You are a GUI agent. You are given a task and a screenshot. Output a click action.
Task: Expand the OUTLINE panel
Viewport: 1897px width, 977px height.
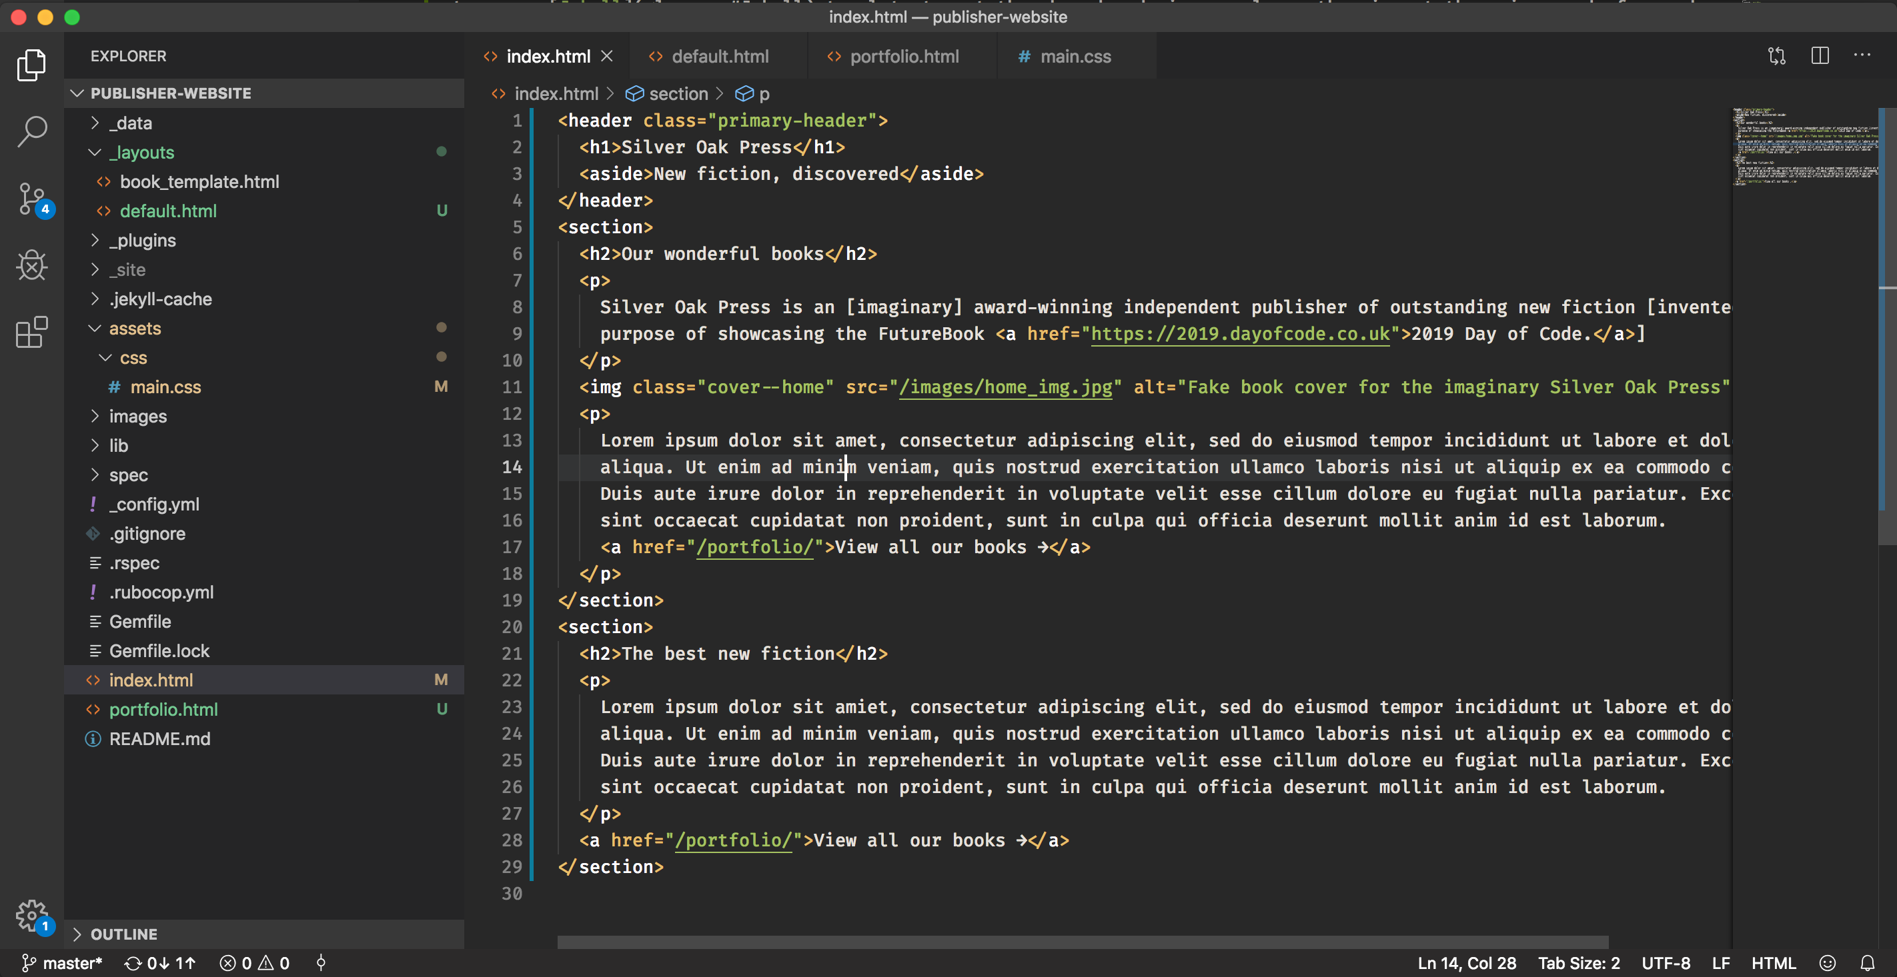click(x=264, y=934)
